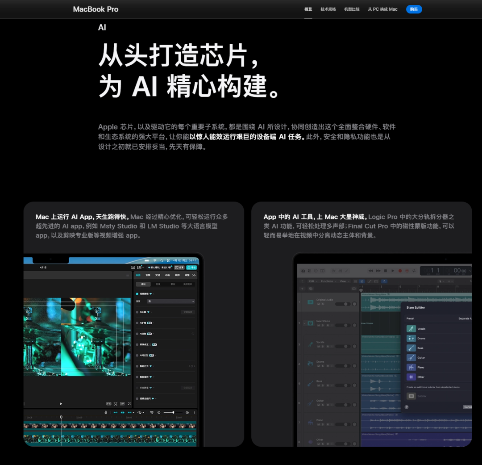482x465 pixels.
Task: Click the Spotlight search icon in Mac menu bar
Action: coord(162,260)
